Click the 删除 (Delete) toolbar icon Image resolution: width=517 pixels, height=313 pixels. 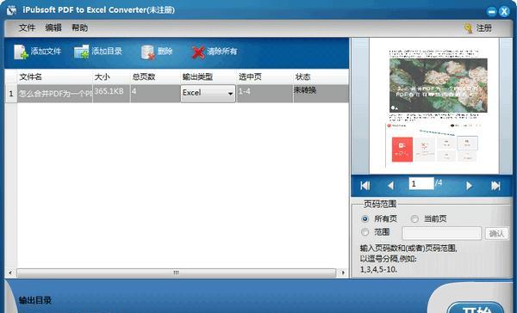148,52
